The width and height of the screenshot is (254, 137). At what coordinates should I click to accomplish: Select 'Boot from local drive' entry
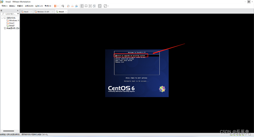[x=124, y=61]
